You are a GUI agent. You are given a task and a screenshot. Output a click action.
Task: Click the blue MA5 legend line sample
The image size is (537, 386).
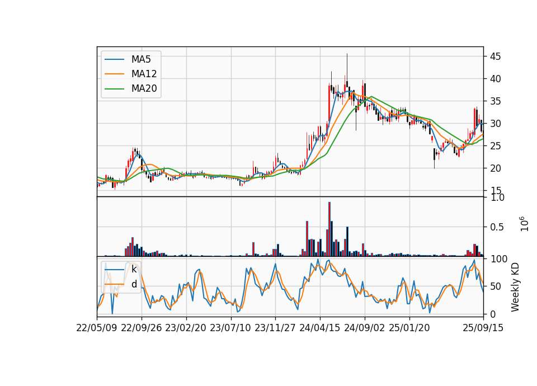tap(114, 60)
